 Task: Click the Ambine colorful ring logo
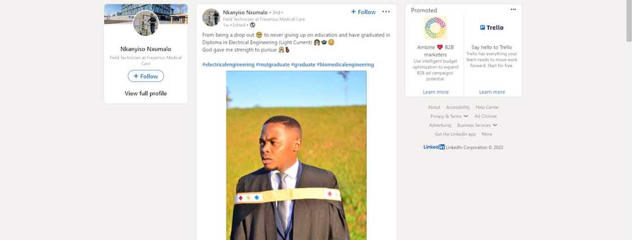[x=435, y=28]
